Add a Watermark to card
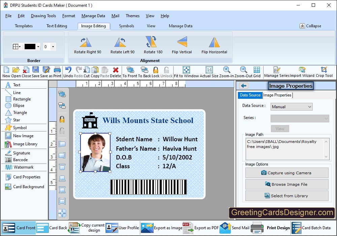This screenshot has height=236, width=337. point(19,167)
